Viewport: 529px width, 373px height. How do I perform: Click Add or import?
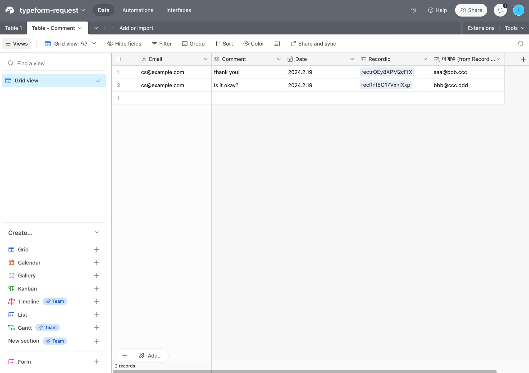[x=131, y=28]
